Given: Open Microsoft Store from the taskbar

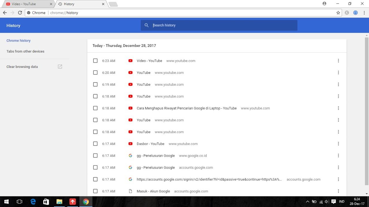Looking at the screenshot, I should 46,202.
